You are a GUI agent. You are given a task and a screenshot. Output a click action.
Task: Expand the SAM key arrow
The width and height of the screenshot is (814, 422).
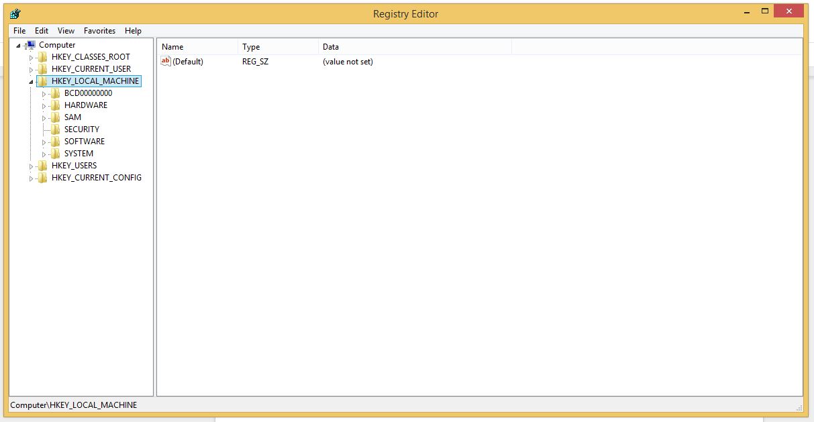click(44, 117)
